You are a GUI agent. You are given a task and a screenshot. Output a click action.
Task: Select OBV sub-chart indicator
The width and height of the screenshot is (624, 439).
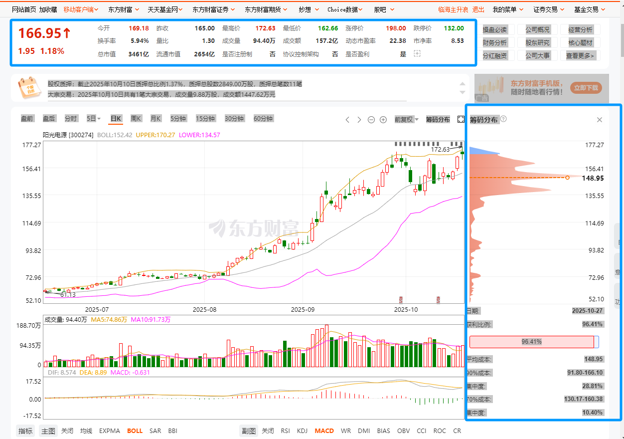(x=404, y=431)
